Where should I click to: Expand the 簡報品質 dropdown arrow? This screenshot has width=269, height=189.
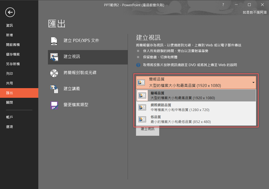point(254,83)
